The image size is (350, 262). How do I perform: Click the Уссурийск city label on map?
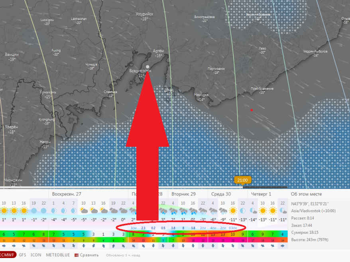(x=144, y=14)
